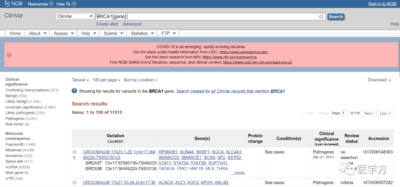Click the Search button

336,17
